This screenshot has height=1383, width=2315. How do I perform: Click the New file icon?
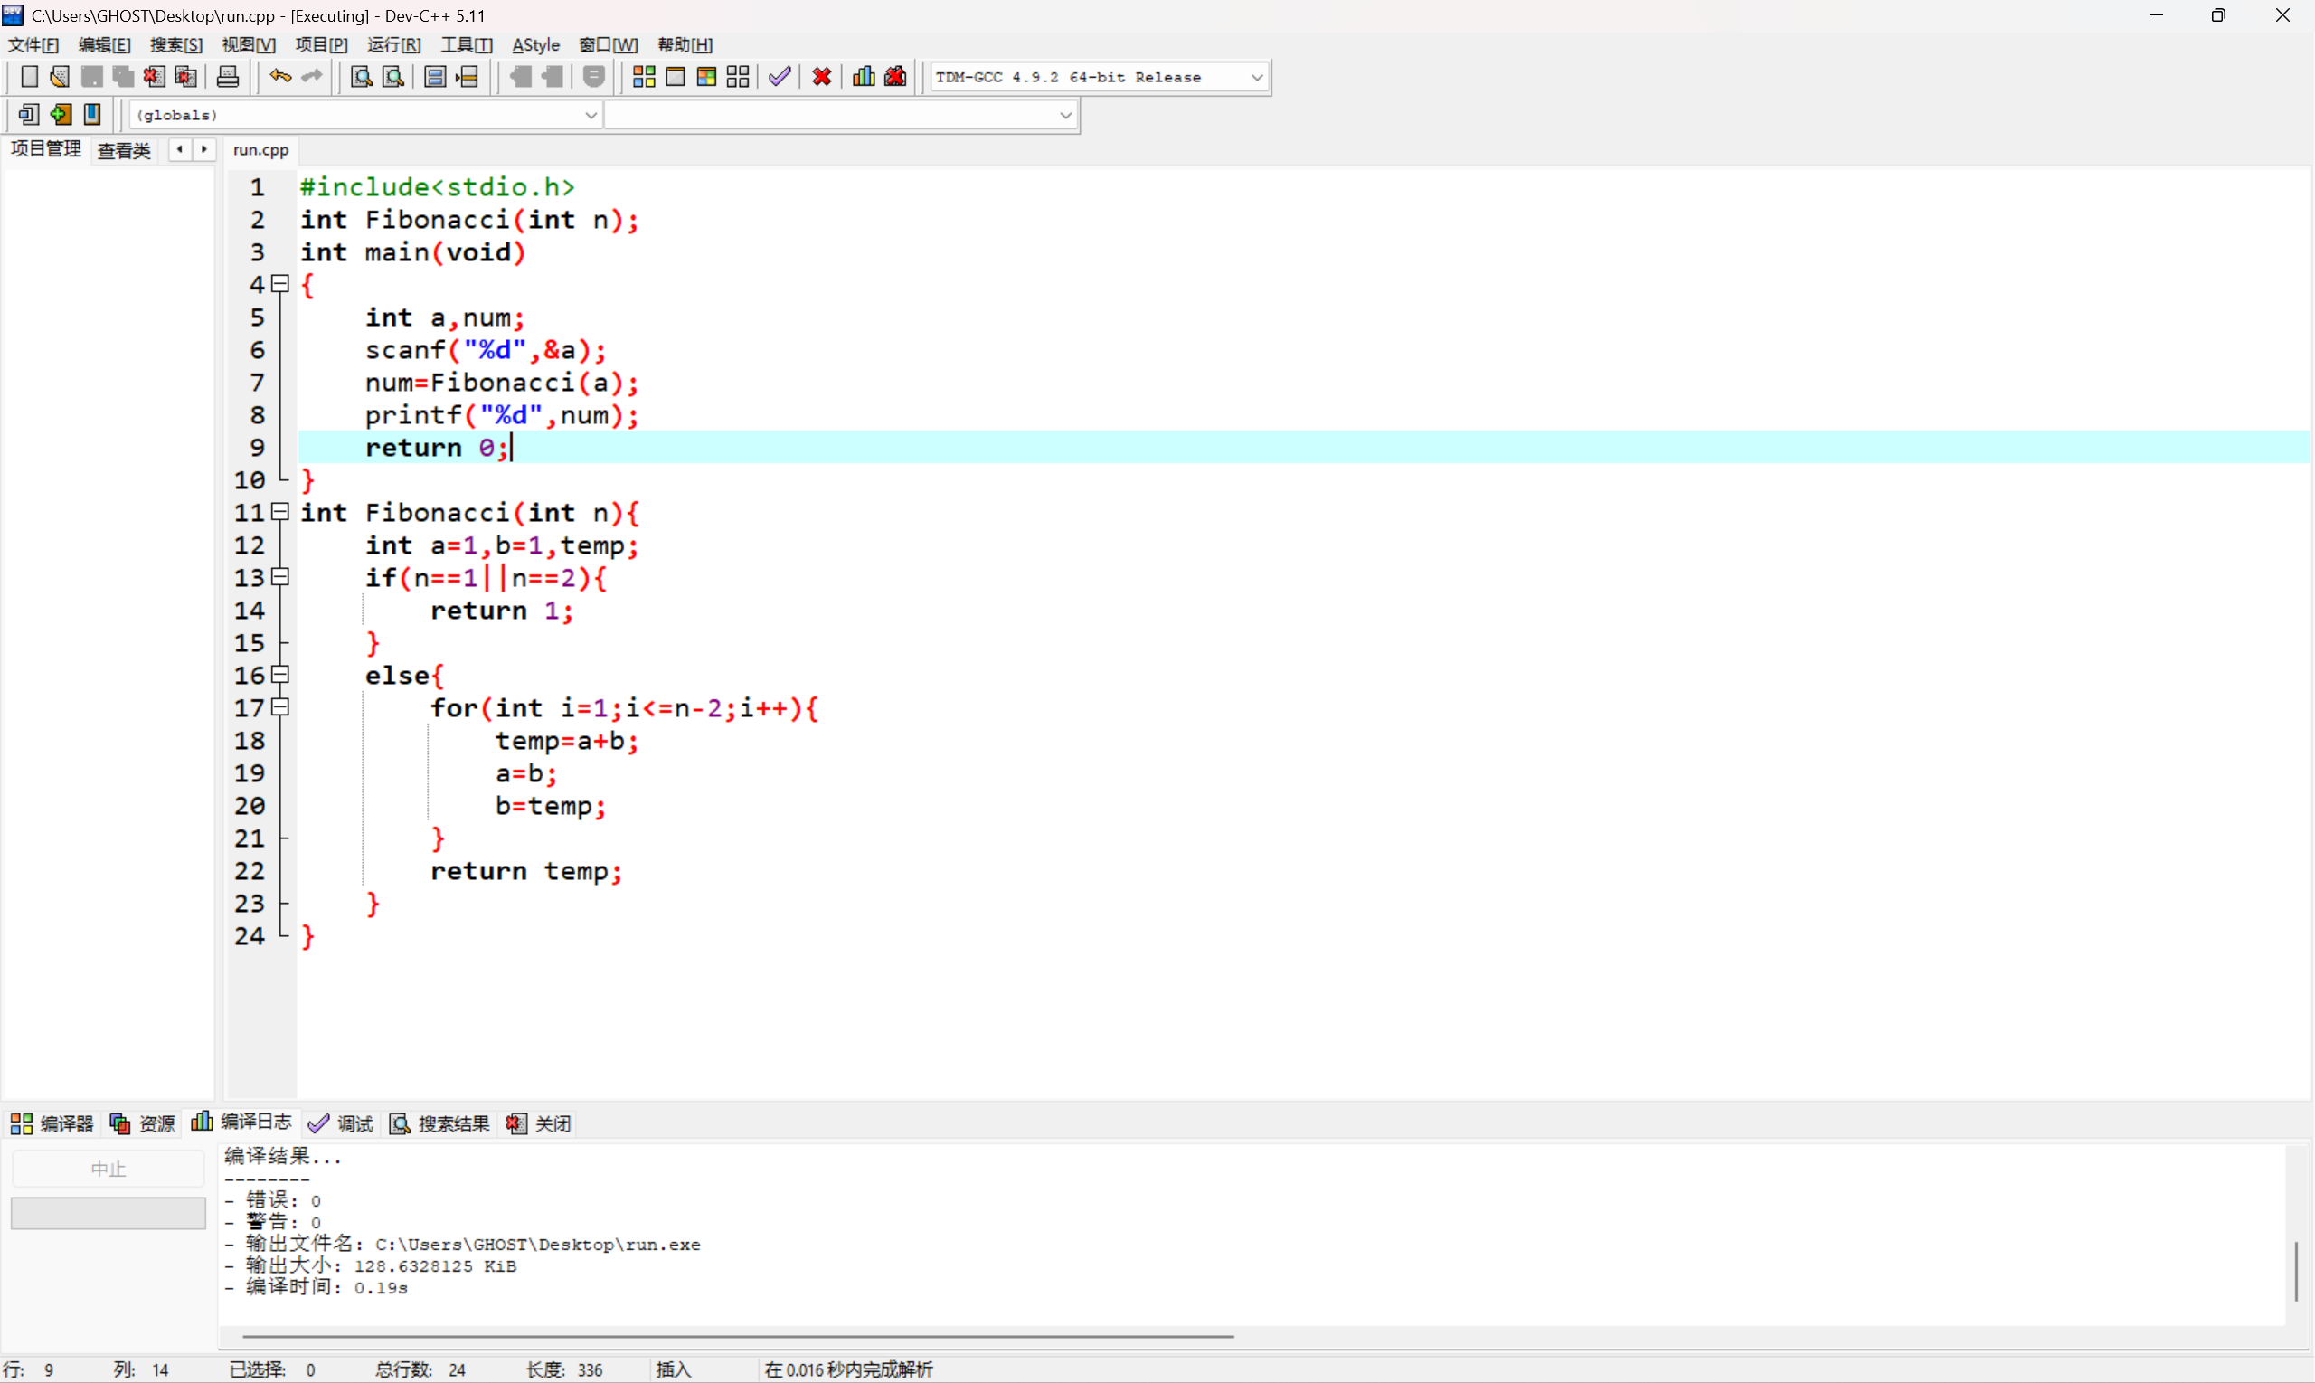click(x=29, y=76)
